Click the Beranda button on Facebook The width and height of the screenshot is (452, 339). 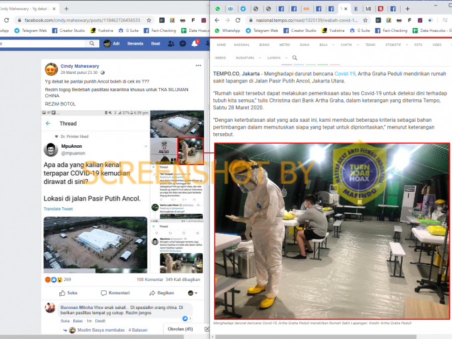click(x=135, y=43)
